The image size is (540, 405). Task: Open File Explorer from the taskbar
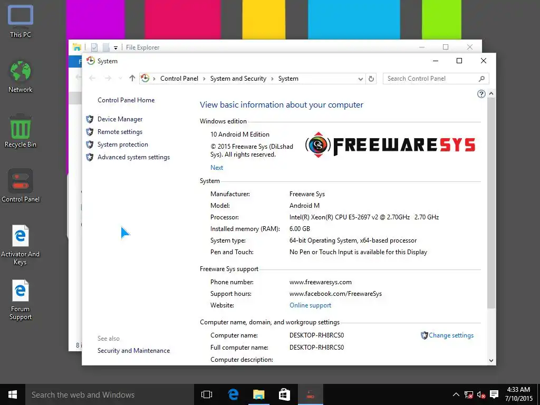click(258, 394)
